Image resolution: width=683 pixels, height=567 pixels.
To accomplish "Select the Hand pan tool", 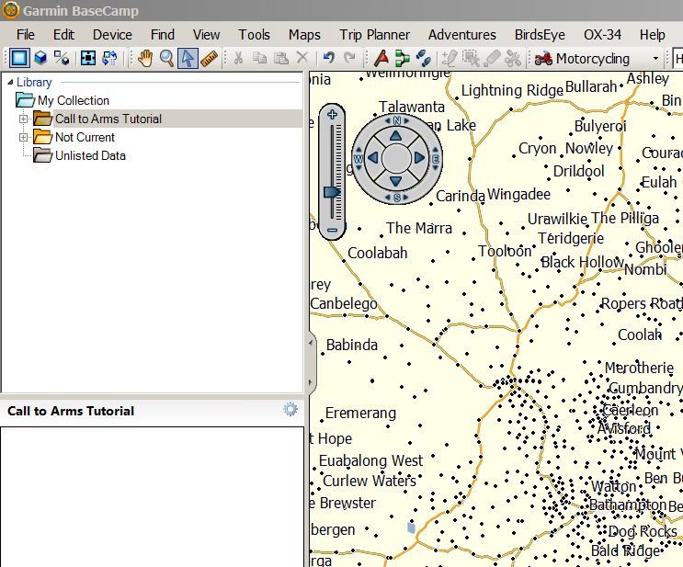I will [x=145, y=58].
